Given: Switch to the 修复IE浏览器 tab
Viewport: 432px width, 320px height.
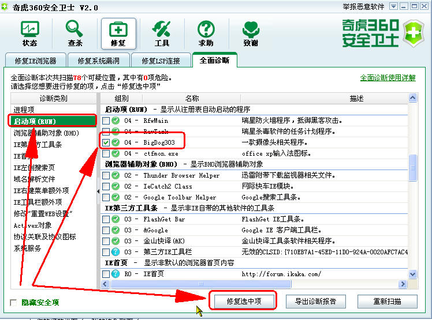Looking at the screenshot, I should [x=36, y=61].
